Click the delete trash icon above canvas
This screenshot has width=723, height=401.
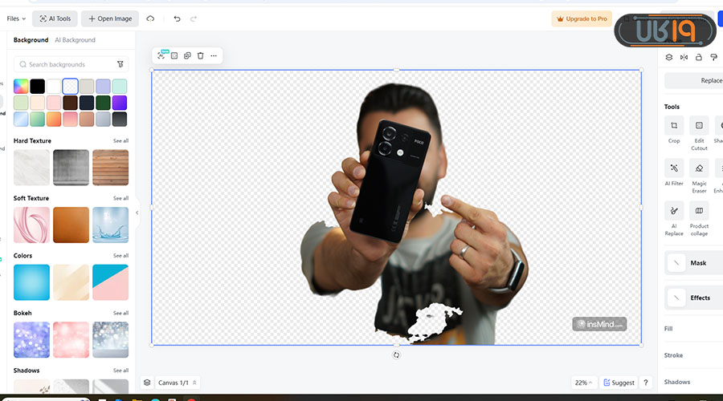coord(200,56)
